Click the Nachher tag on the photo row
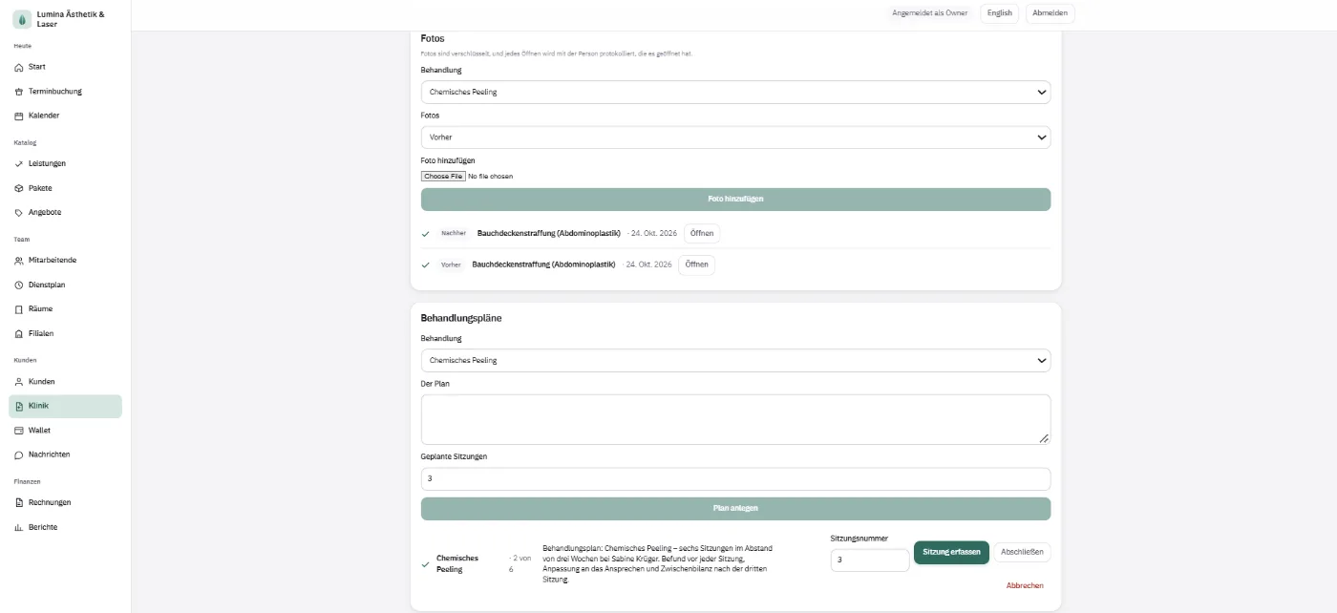This screenshot has width=1337, height=613. (454, 233)
